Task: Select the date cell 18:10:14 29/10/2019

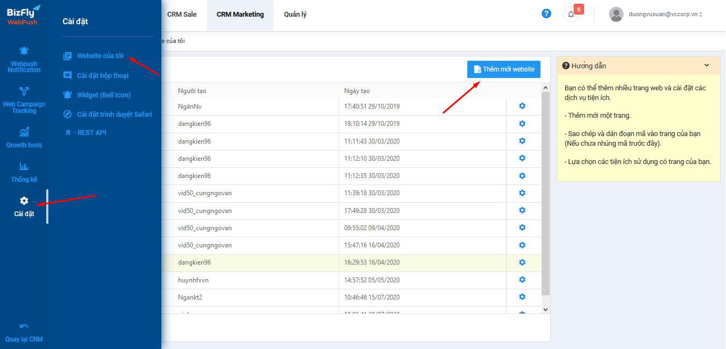Action: tap(423, 124)
